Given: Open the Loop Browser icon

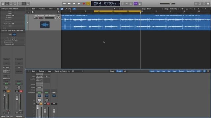Looking at the screenshot, I should point(204,4).
